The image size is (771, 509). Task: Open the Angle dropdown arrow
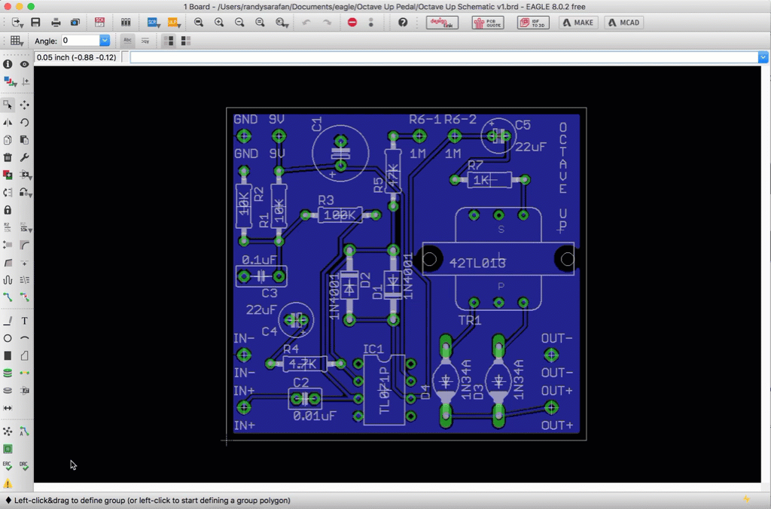(105, 41)
